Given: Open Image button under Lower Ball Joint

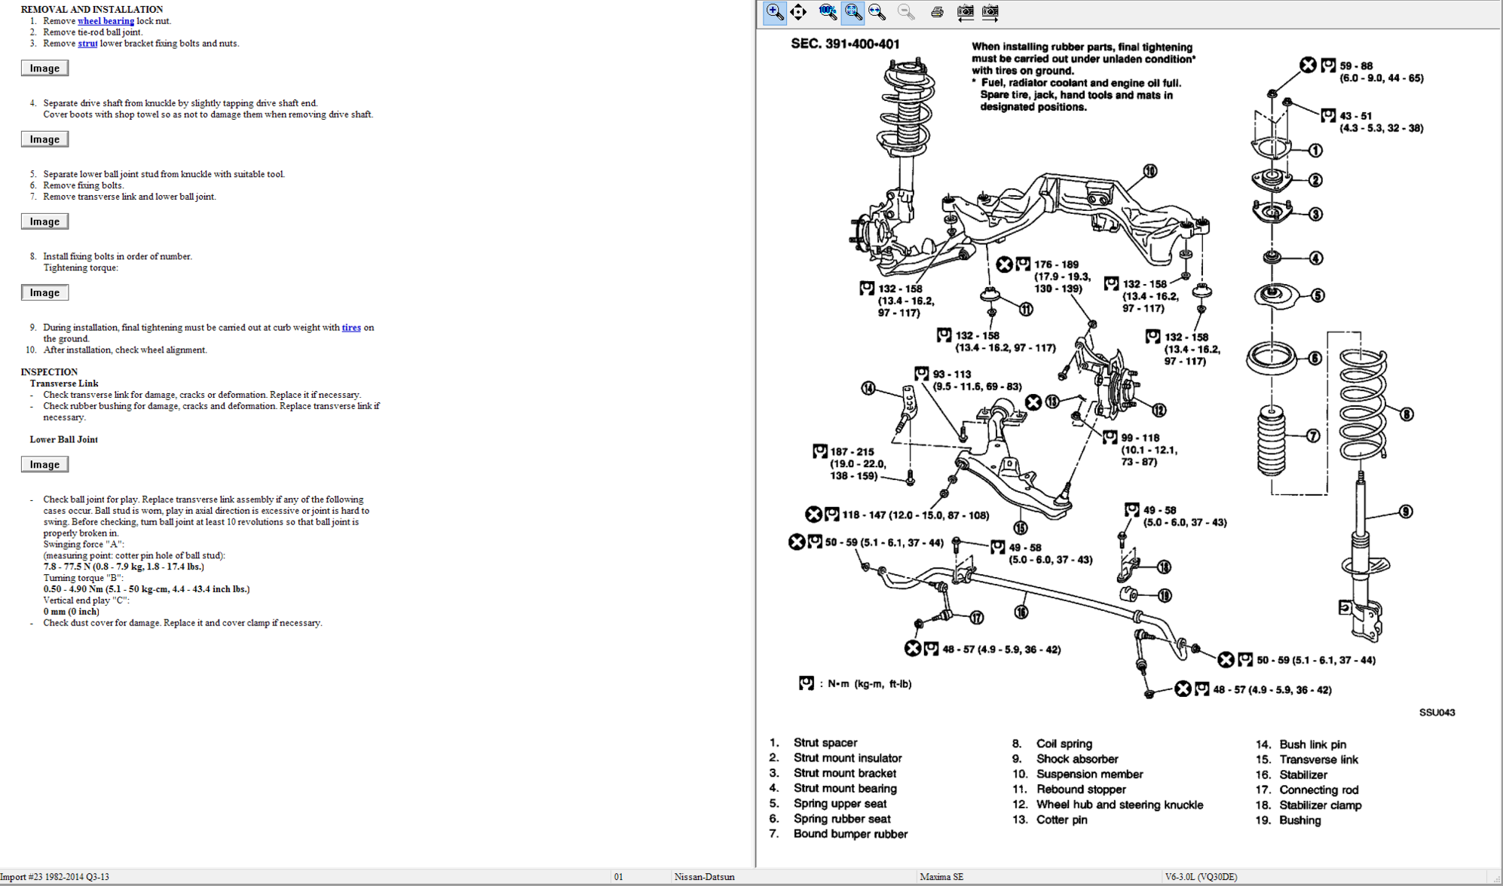Looking at the screenshot, I should tap(44, 465).
